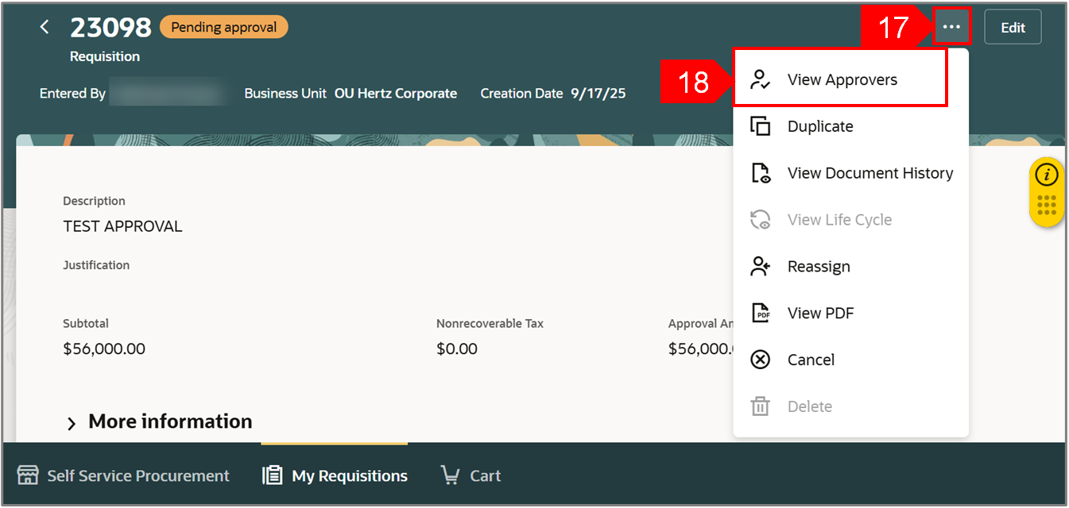Click the View Approvers person icon
Image resolution: width=1069 pixels, height=508 pixels.
(761, 79)
